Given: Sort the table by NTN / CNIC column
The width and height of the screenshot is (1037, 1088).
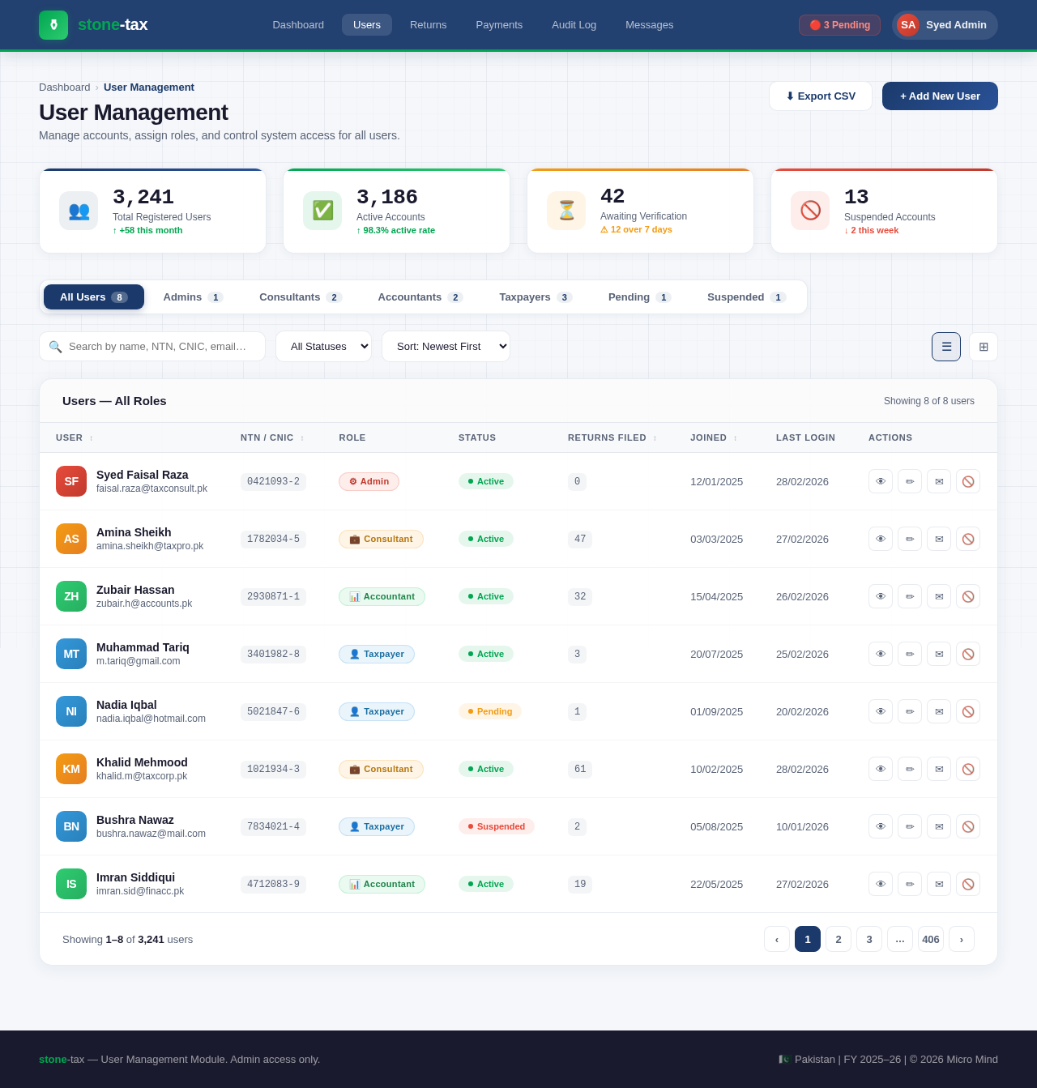Looking at the screenshot, I should pos(271,437).
